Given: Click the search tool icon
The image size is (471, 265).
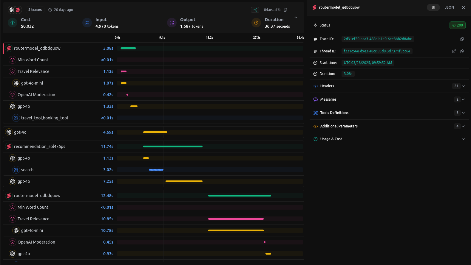Looking at the screenshot, I should [16, 170].
